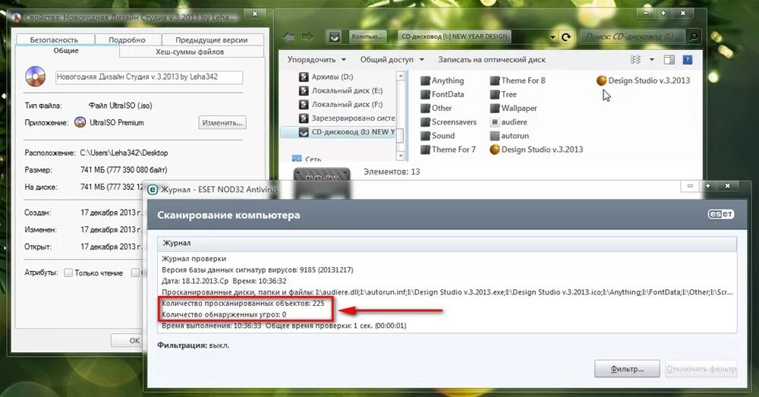Open the Theme For 7 folder
This screenshot has width=759, height=397.
click(449, 150)
